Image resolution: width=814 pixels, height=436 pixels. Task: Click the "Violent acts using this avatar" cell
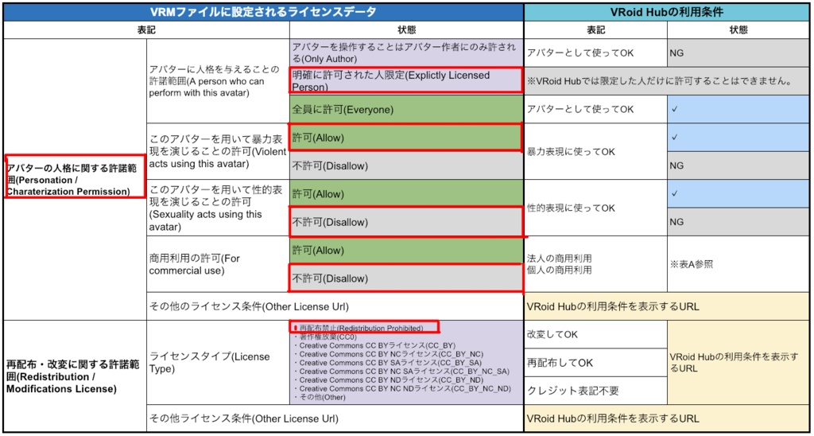pyautogui.click(x=218, y=152)
